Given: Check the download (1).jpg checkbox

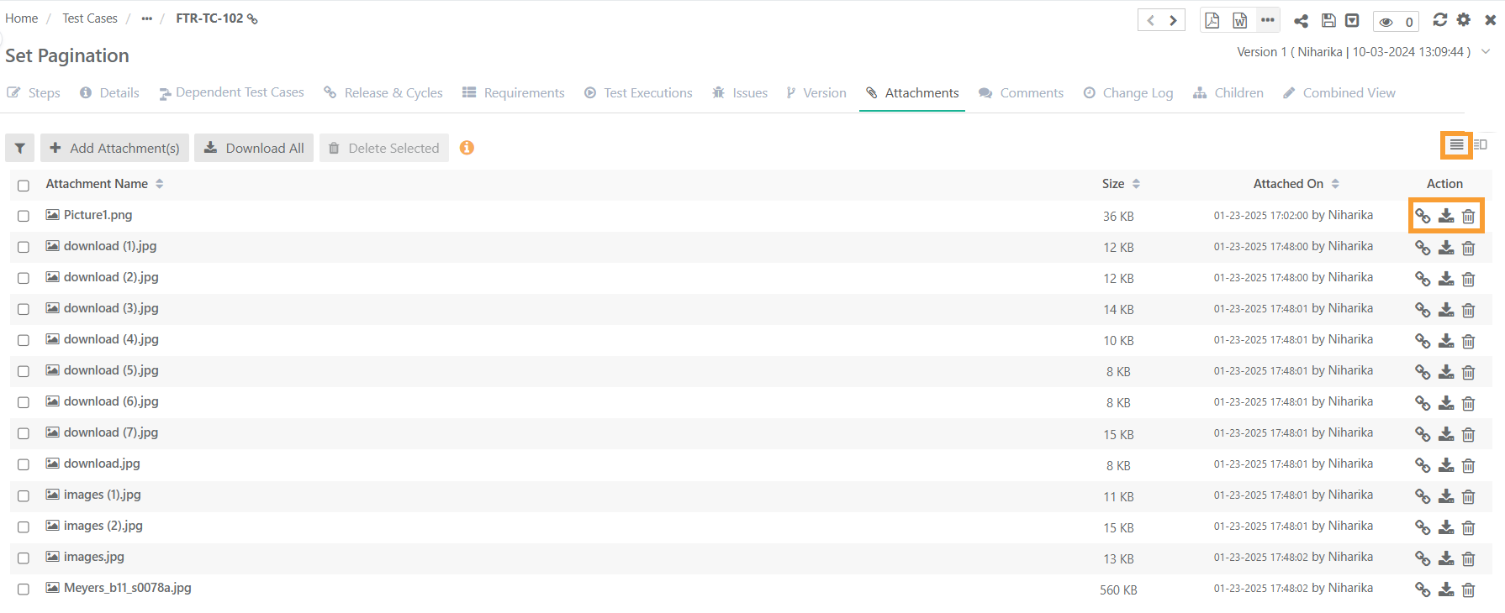Looking at the screenshot, I should (24, 247).
